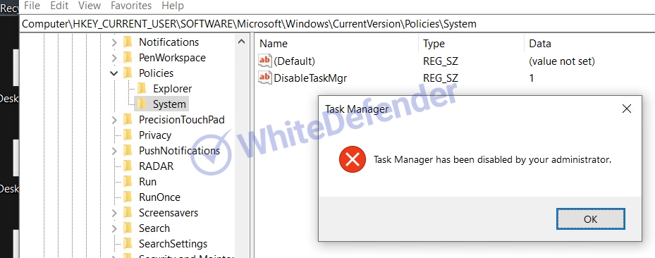The height and width of the screenshot is (258, 655).
Task: Select the SearchSettings tree key
Action: tap(173, 244)
